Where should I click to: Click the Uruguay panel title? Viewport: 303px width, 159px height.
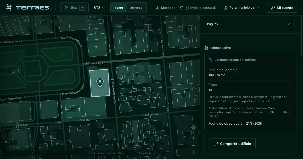[212, 24]
